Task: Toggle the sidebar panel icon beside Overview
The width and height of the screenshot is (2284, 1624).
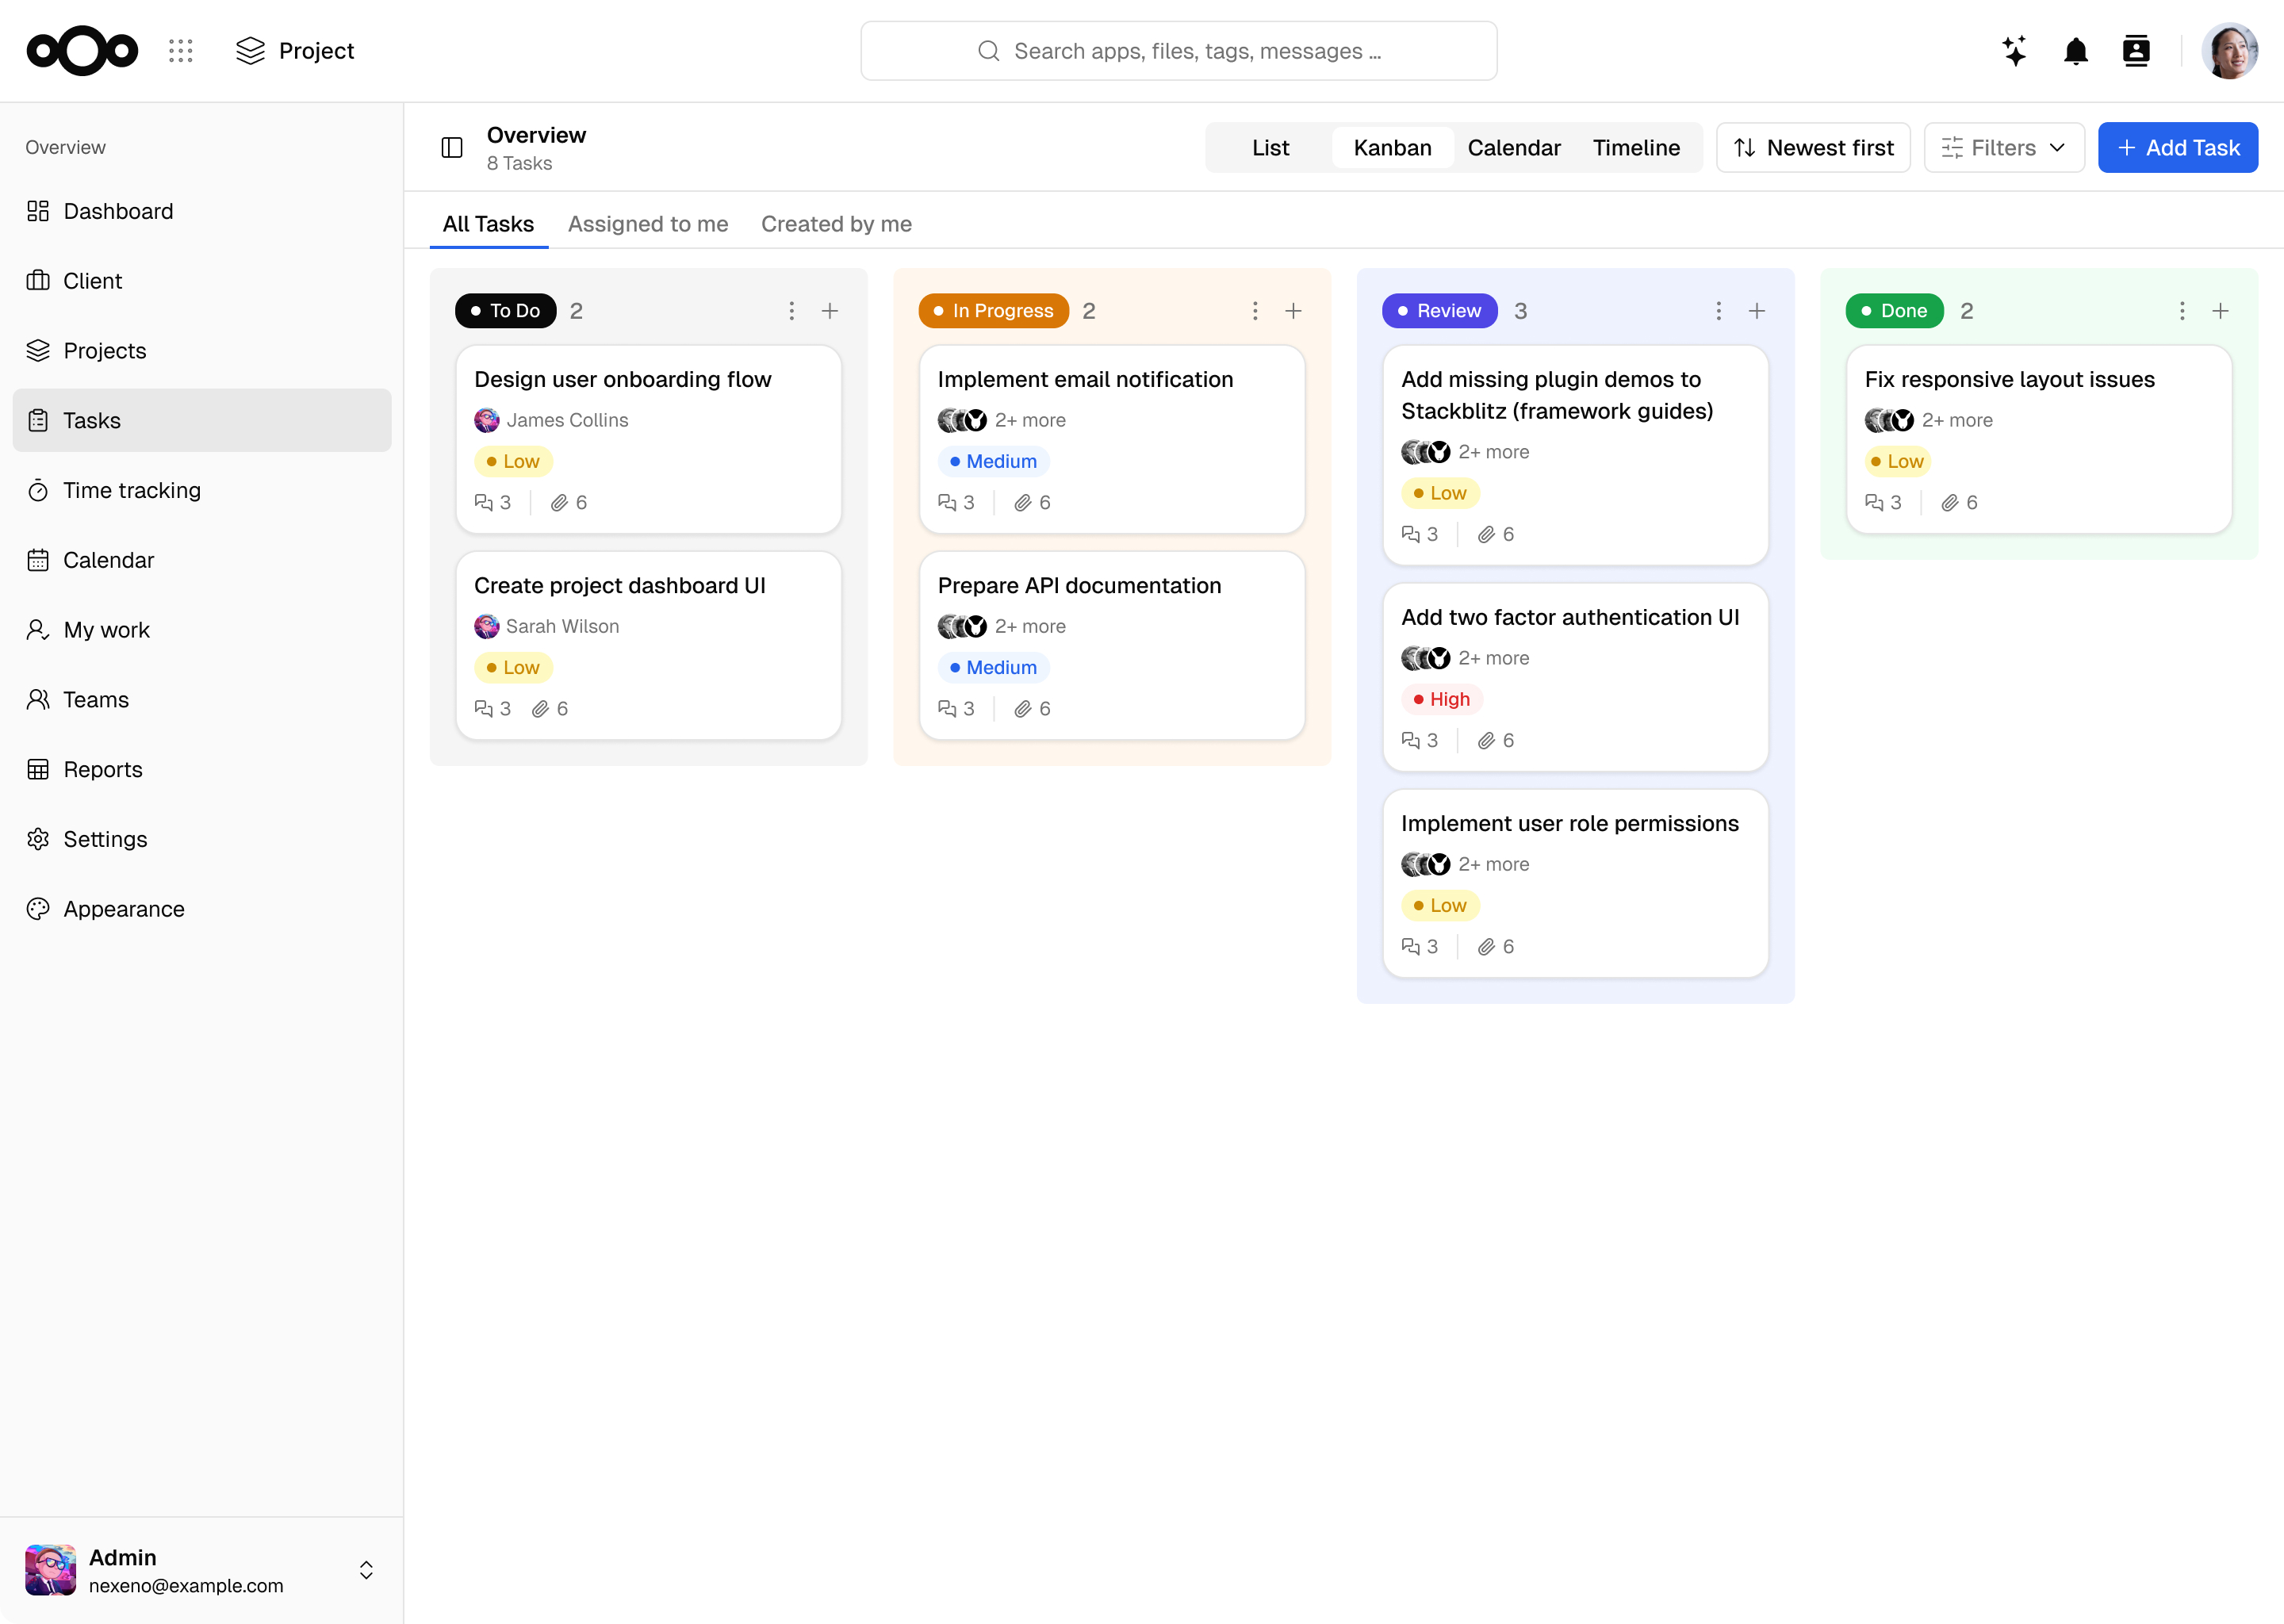Action: pyautogui.click(x=452, y=148)
